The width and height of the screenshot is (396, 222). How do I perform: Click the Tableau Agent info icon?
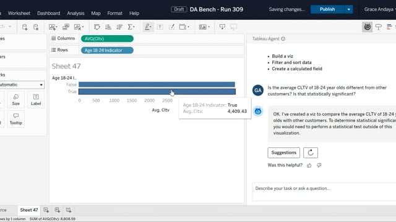pyautogui.click(x=283, y=39)
